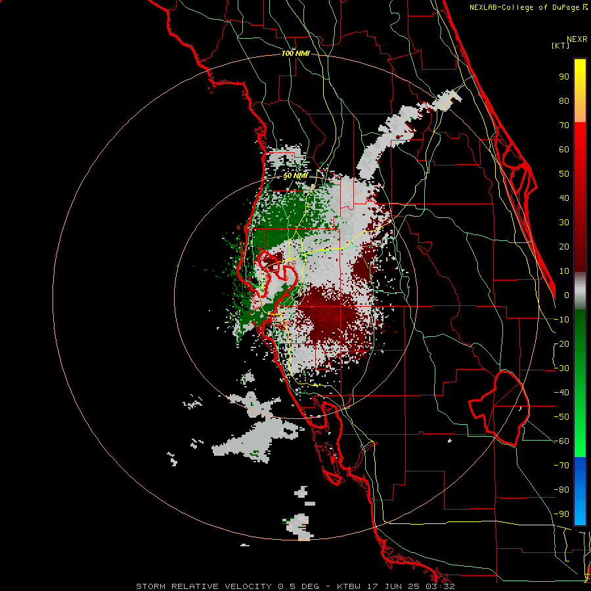
Task: Click the [KT] units label above color bar
Action: coord(561,45)
